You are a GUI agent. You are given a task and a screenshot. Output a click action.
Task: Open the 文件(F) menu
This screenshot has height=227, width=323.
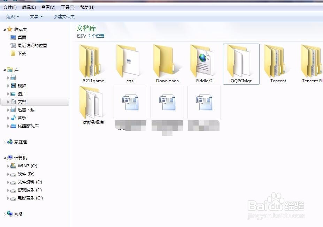coord(10,7)
